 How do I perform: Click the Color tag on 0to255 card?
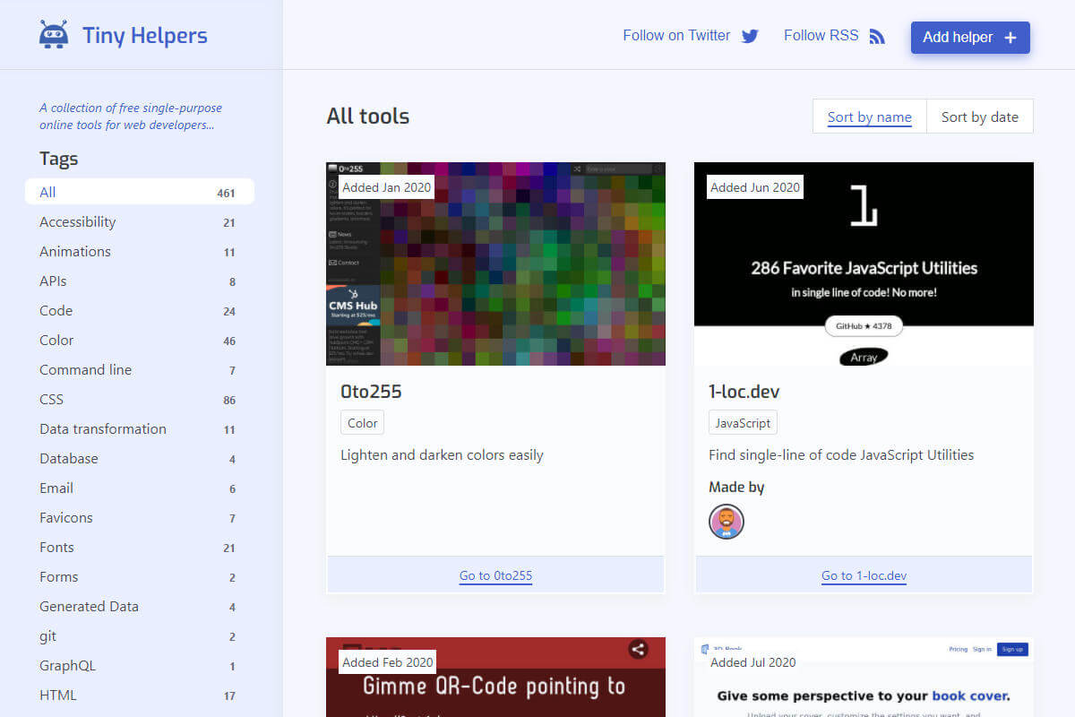coord(363,423)
